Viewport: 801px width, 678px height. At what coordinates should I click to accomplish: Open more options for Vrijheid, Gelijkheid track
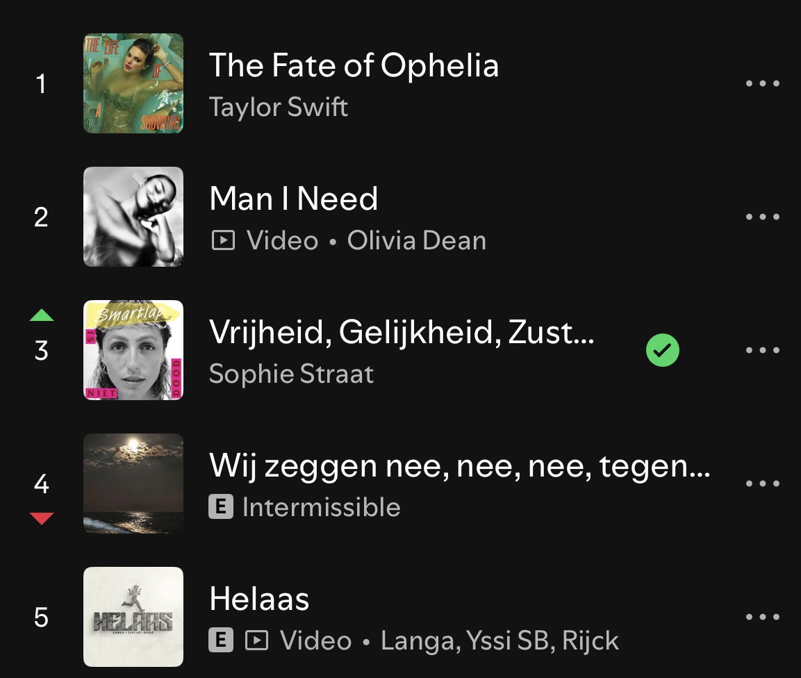(x=762, y=350)
